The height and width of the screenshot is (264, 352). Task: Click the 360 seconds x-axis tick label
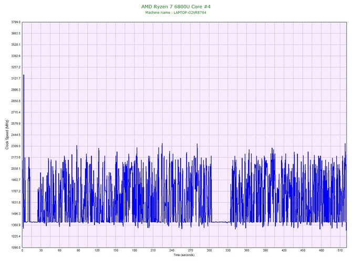point(246,250)
